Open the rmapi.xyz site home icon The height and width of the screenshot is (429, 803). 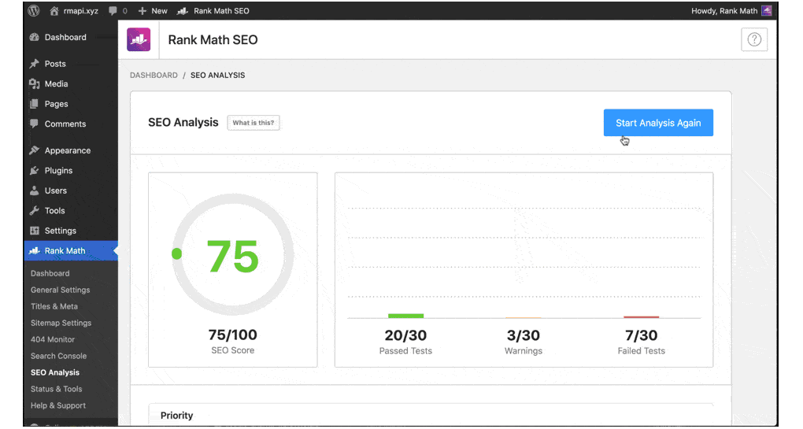[54, 11]
